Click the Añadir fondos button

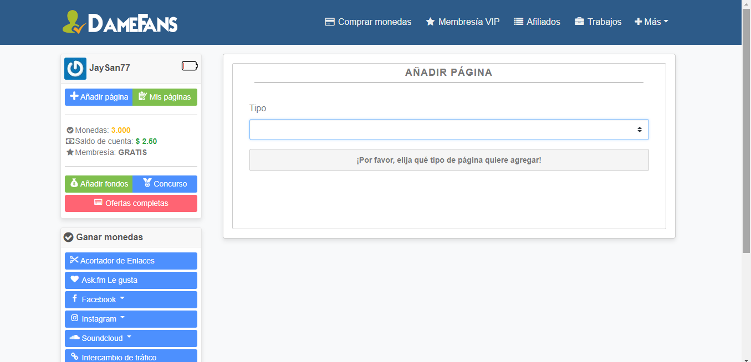pyautogui.click(x=99, y=184)
